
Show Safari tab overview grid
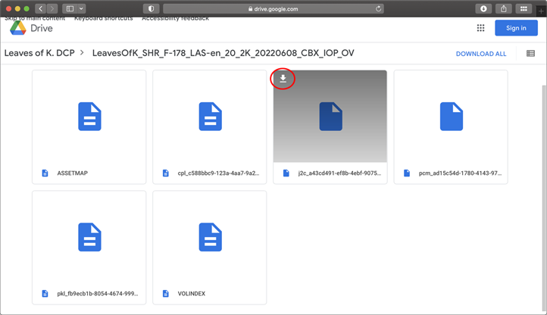[x=524, y=9]
